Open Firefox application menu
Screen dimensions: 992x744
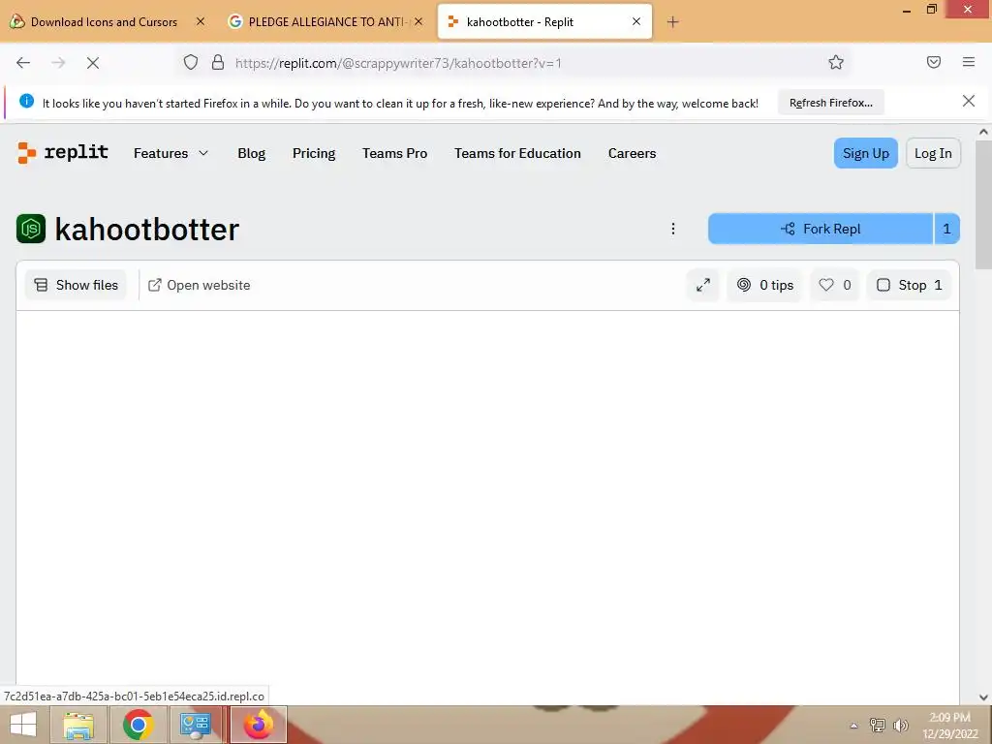[968, 62]
